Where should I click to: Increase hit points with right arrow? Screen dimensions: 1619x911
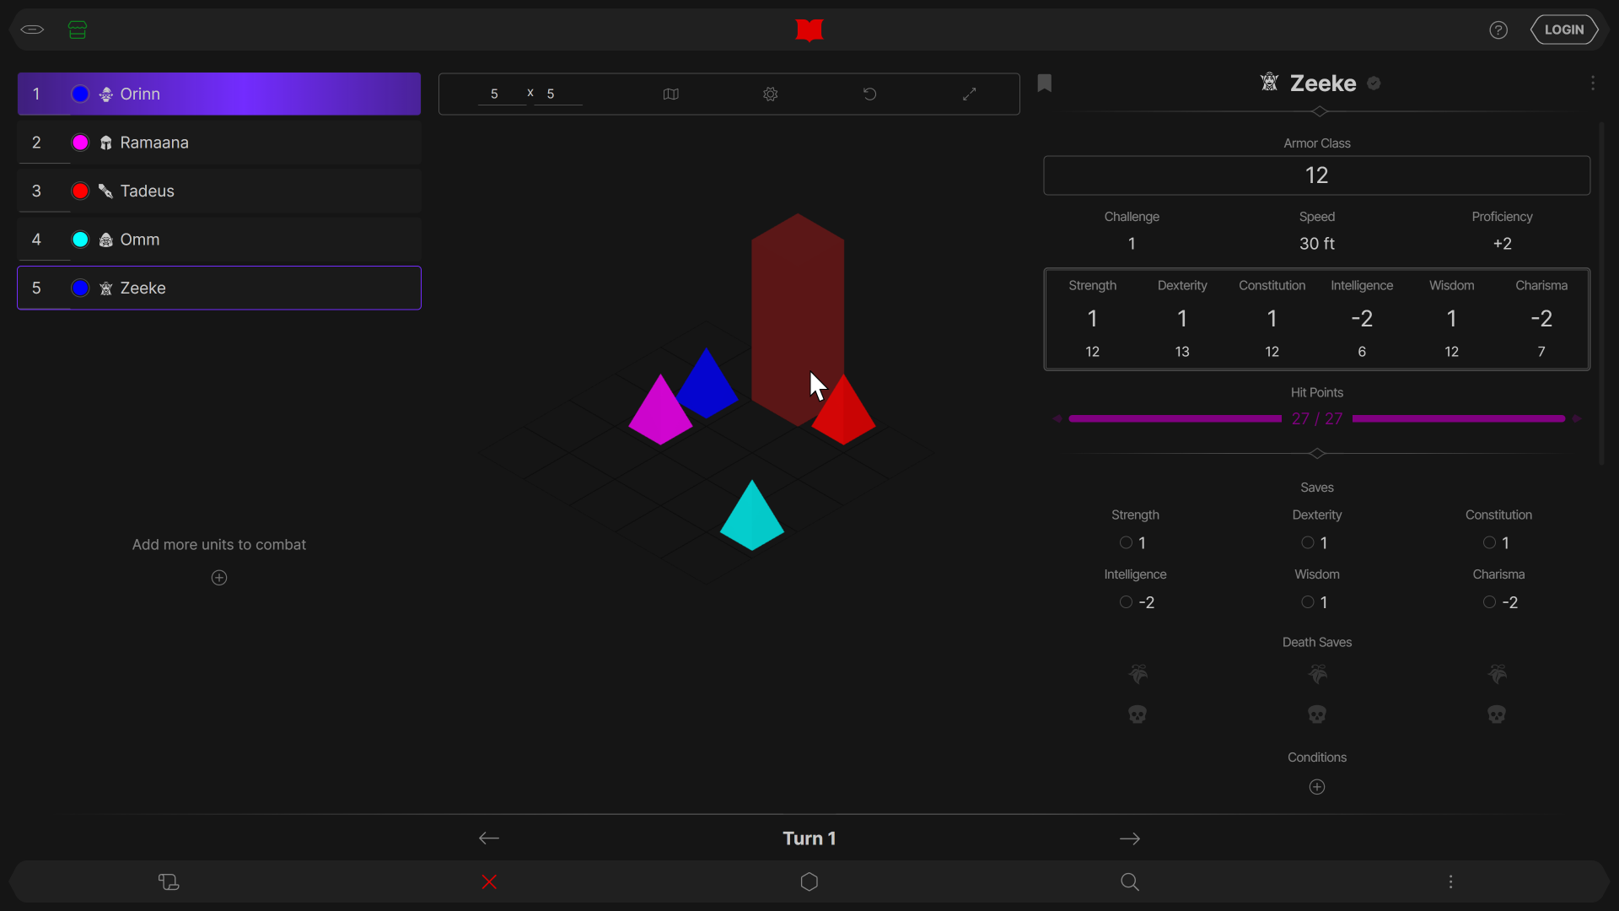coord(1578,419)
